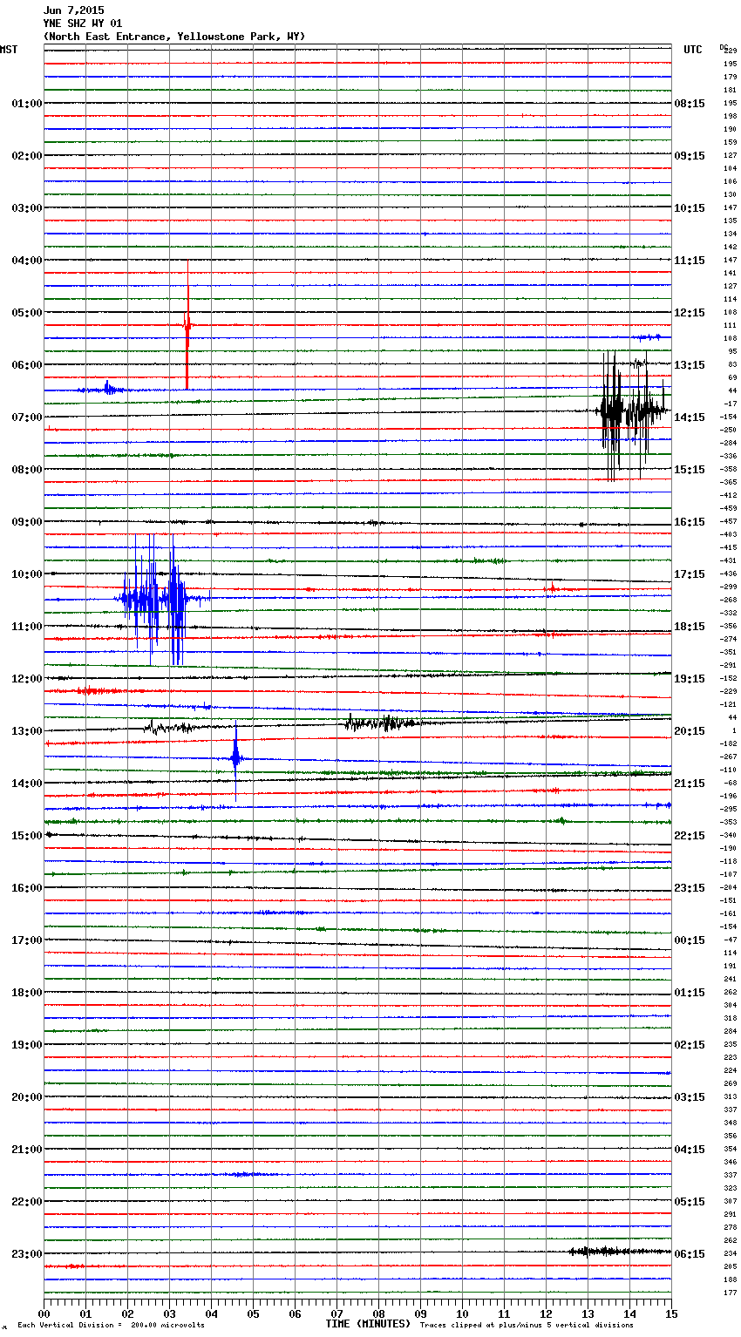
Task: Click the 12:15 UTC time label
Action: 690,313
